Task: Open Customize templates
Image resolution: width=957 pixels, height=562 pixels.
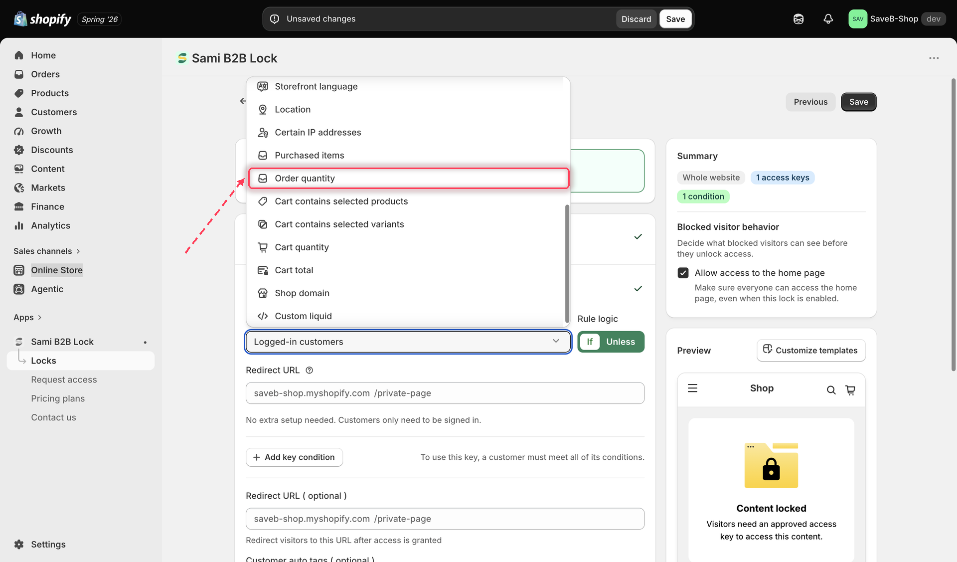Action: coord(811,351)
